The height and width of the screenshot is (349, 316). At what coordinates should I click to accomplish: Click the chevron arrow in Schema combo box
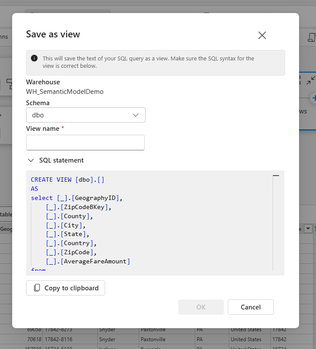pos(135,115)
